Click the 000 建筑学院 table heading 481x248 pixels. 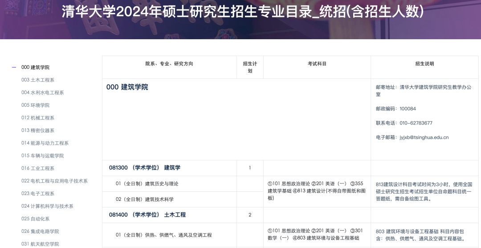tap(127, 87)
